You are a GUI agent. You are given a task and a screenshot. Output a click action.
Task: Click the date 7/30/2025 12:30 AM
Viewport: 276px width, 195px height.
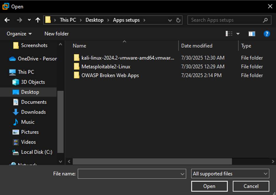[203, 58]
